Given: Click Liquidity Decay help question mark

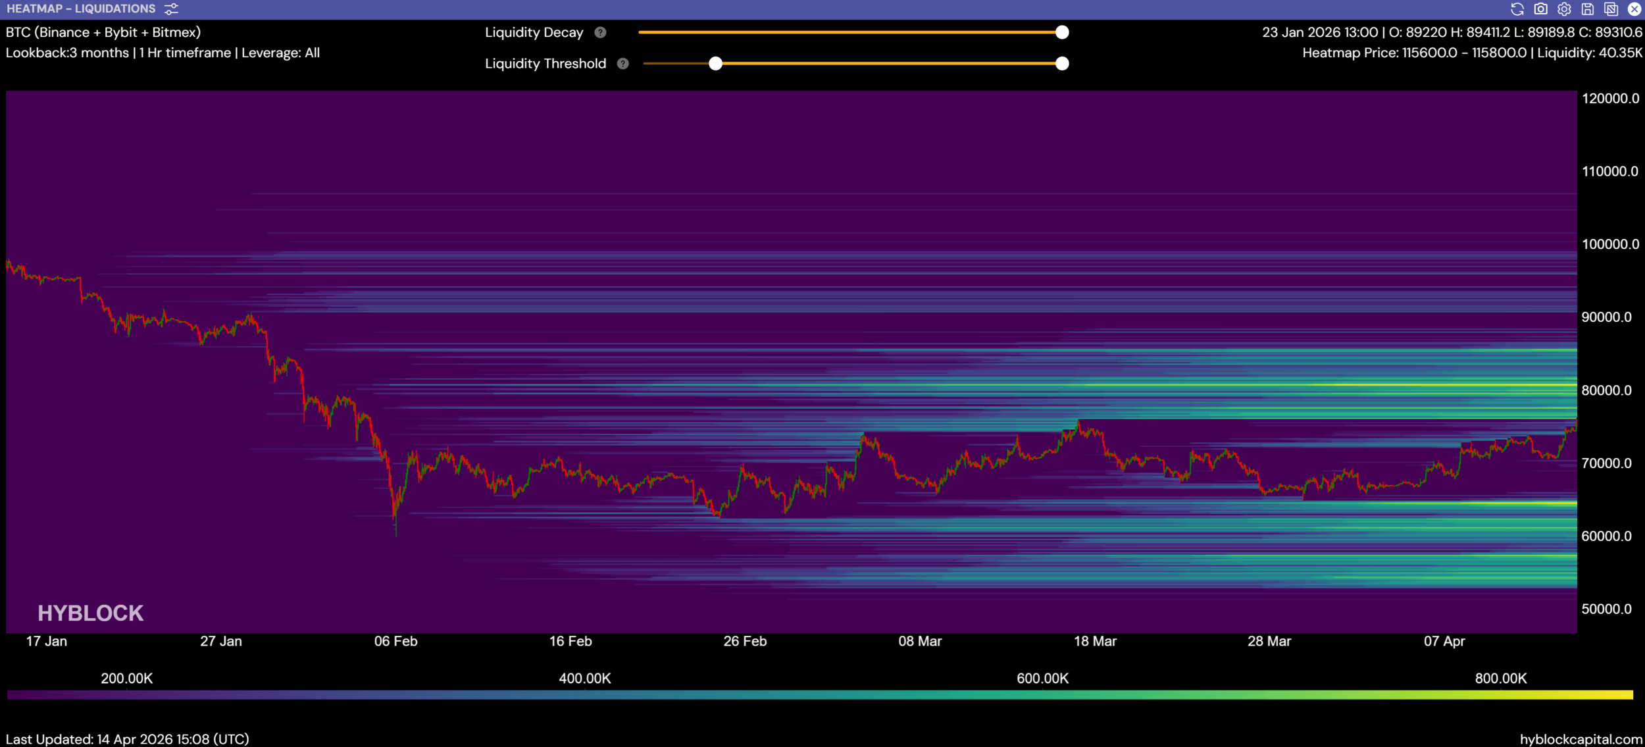Looking at the screenshot, I should pos(600,32).
